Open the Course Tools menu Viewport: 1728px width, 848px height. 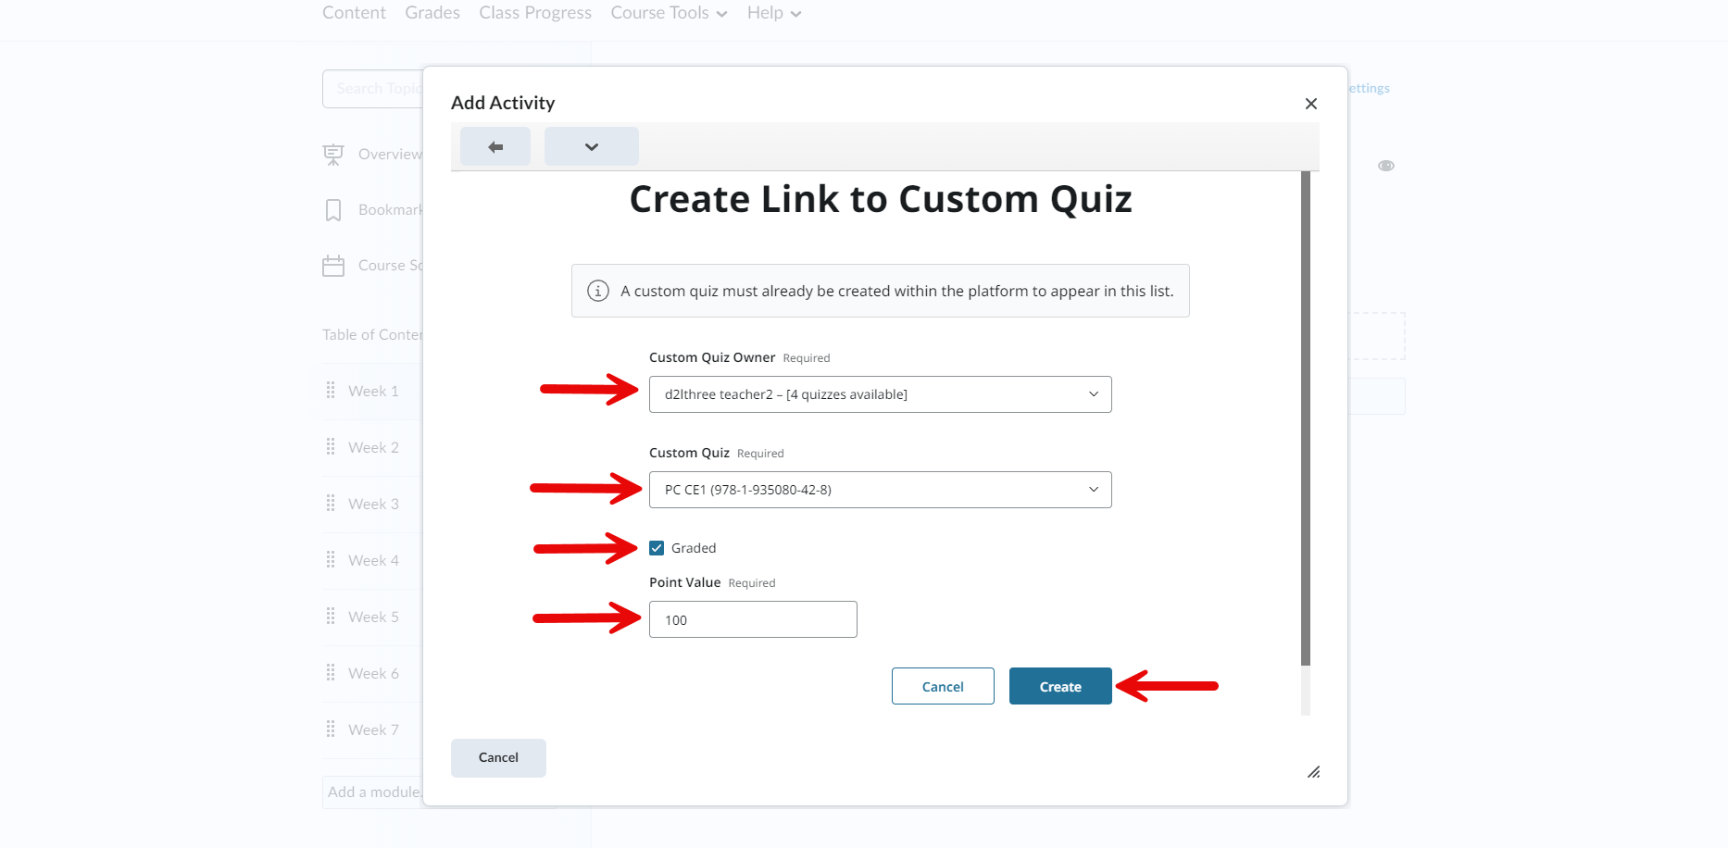coord(669,13)
